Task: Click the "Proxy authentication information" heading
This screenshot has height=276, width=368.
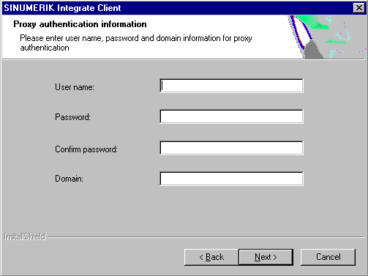Action: [x=80, y=24]
